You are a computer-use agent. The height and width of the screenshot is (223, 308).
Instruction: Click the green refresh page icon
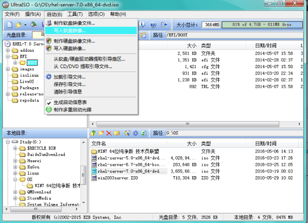(144, 133)
